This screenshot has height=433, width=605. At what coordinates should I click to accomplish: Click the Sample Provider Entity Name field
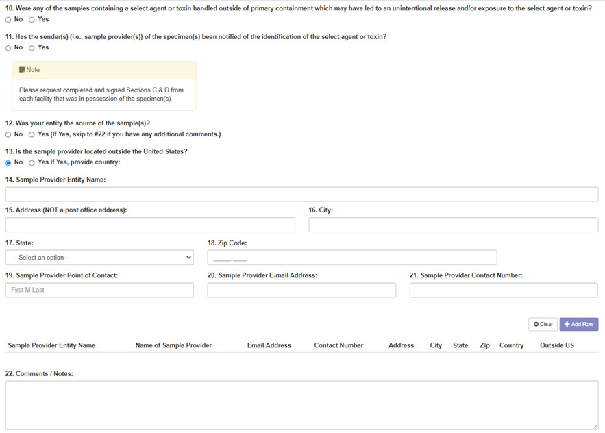click(301, 195)
